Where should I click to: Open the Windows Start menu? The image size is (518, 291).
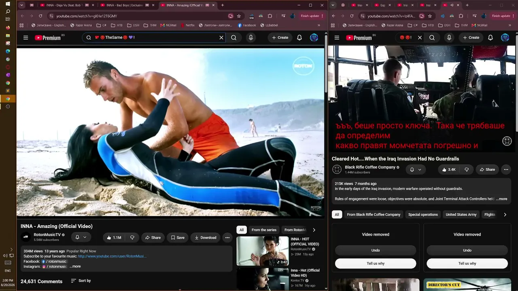(x=8, y=4)
